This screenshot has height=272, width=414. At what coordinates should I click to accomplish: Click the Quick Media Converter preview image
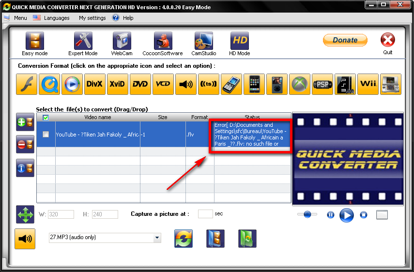tap(348, 159)
